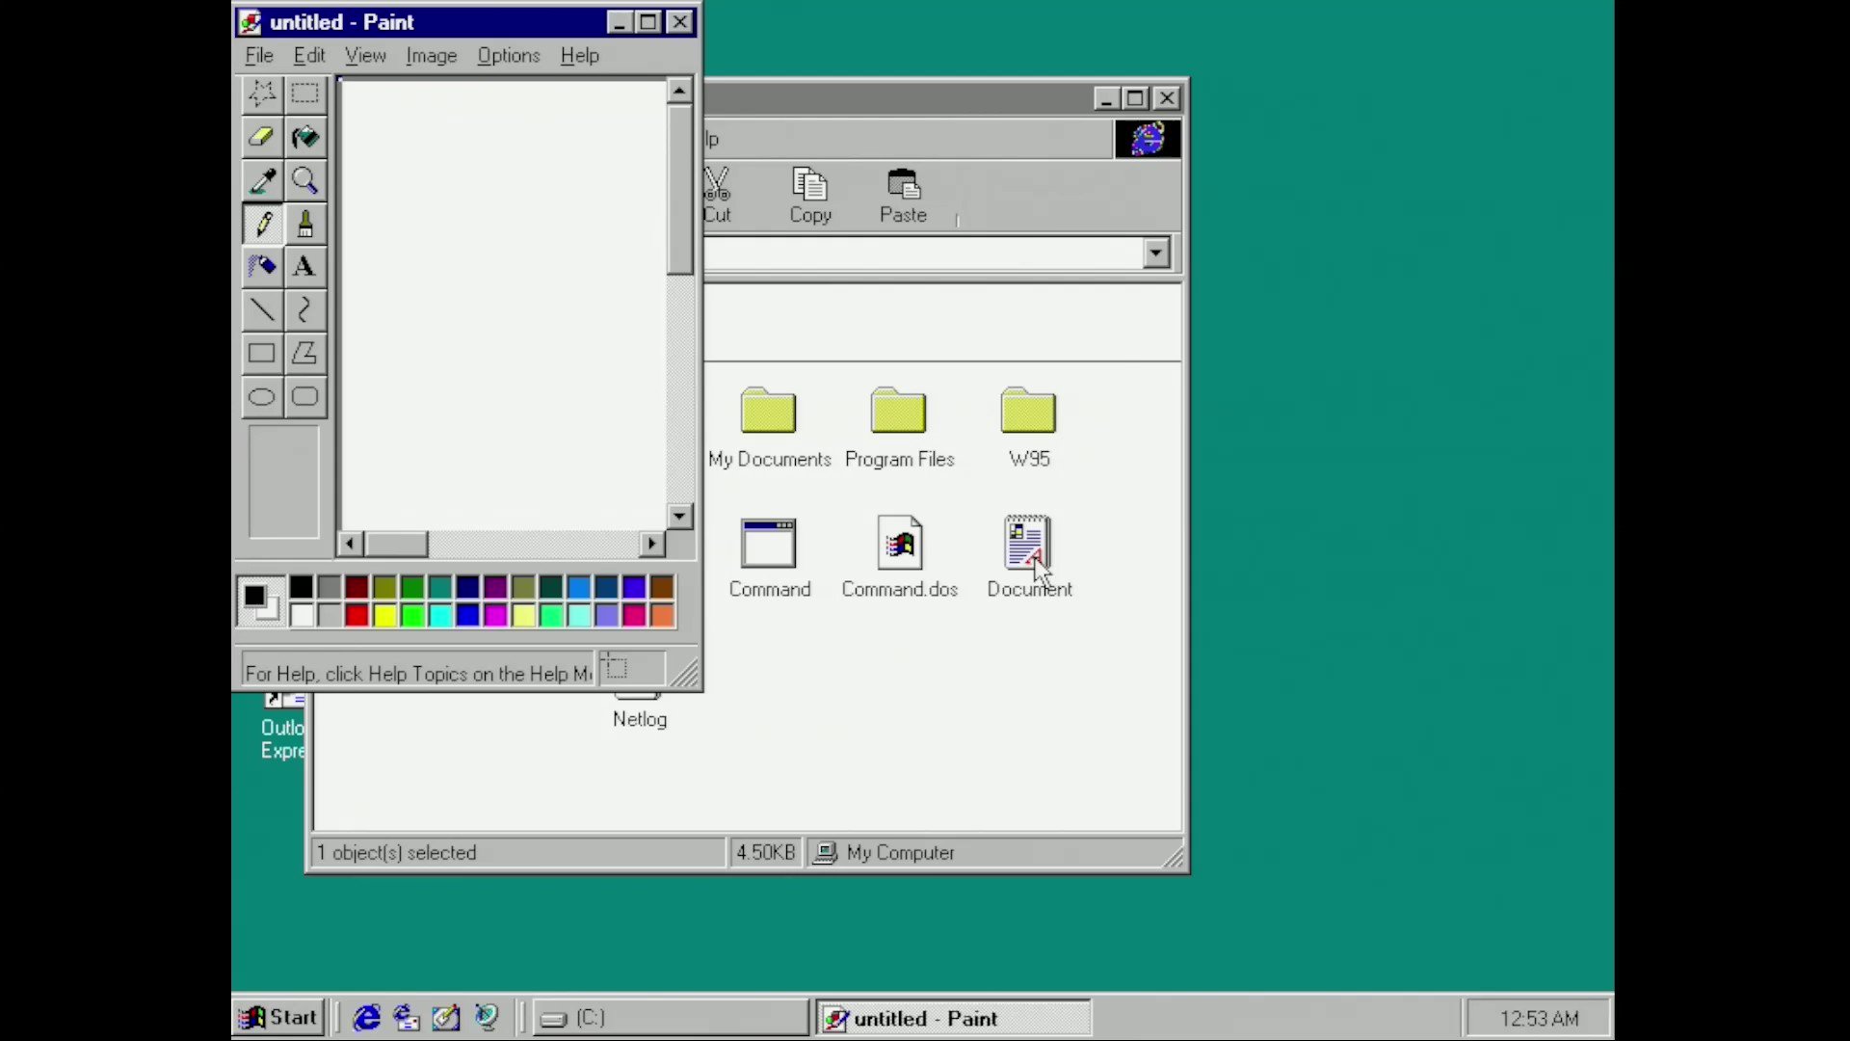1850x1041 pixels.
Task: Open the Options menu in Paint
Action: click(x=508, y=56)
